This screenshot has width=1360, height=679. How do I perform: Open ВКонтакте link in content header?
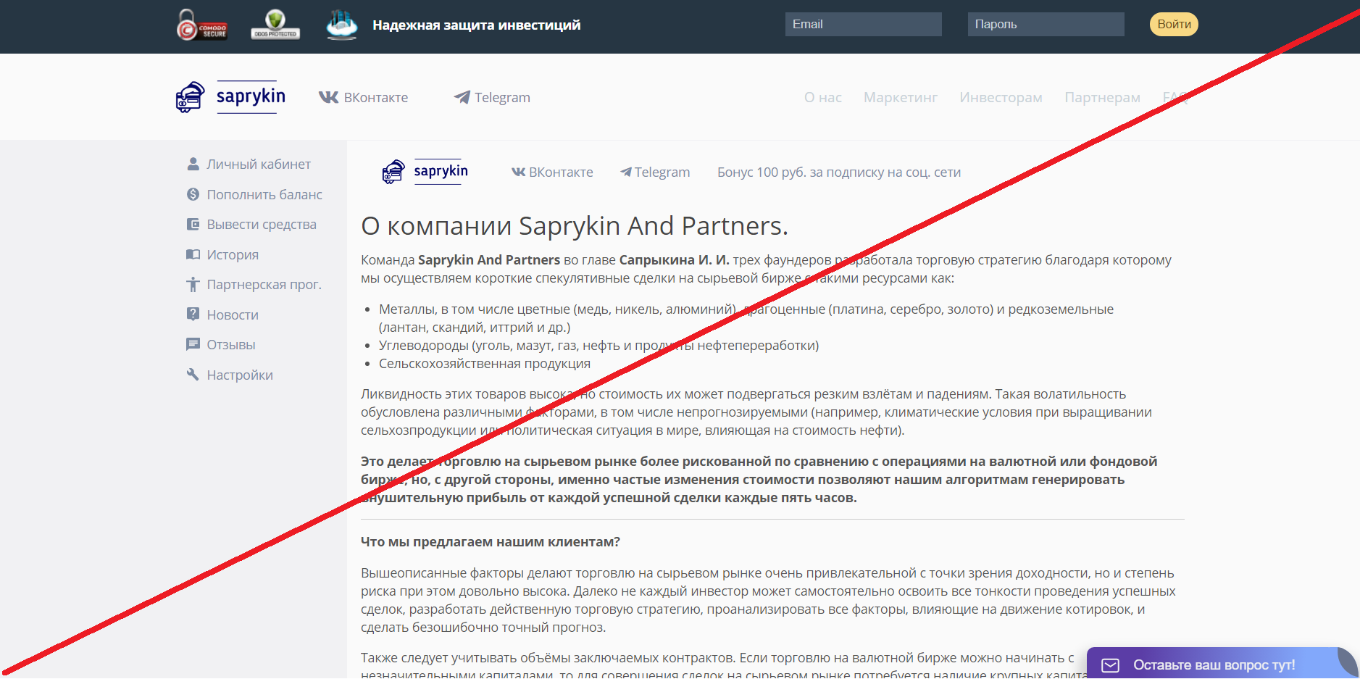pyautogui.click(x=552, y=172)
